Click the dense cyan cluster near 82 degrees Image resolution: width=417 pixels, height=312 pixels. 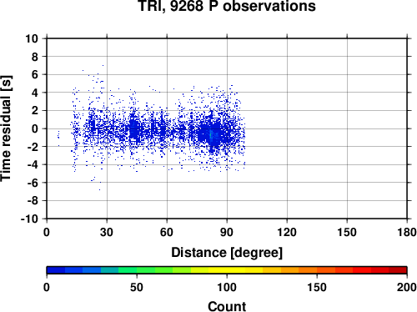click(x=211, y=135)
